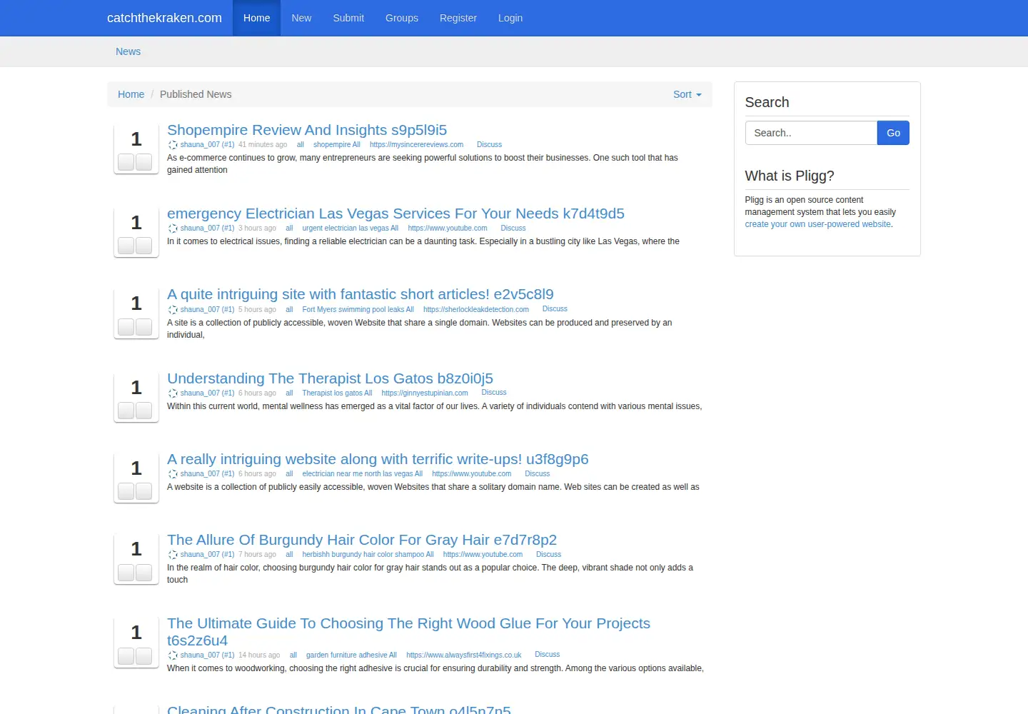Click the News category link
1028x714 pixels.
pos(128,51)
